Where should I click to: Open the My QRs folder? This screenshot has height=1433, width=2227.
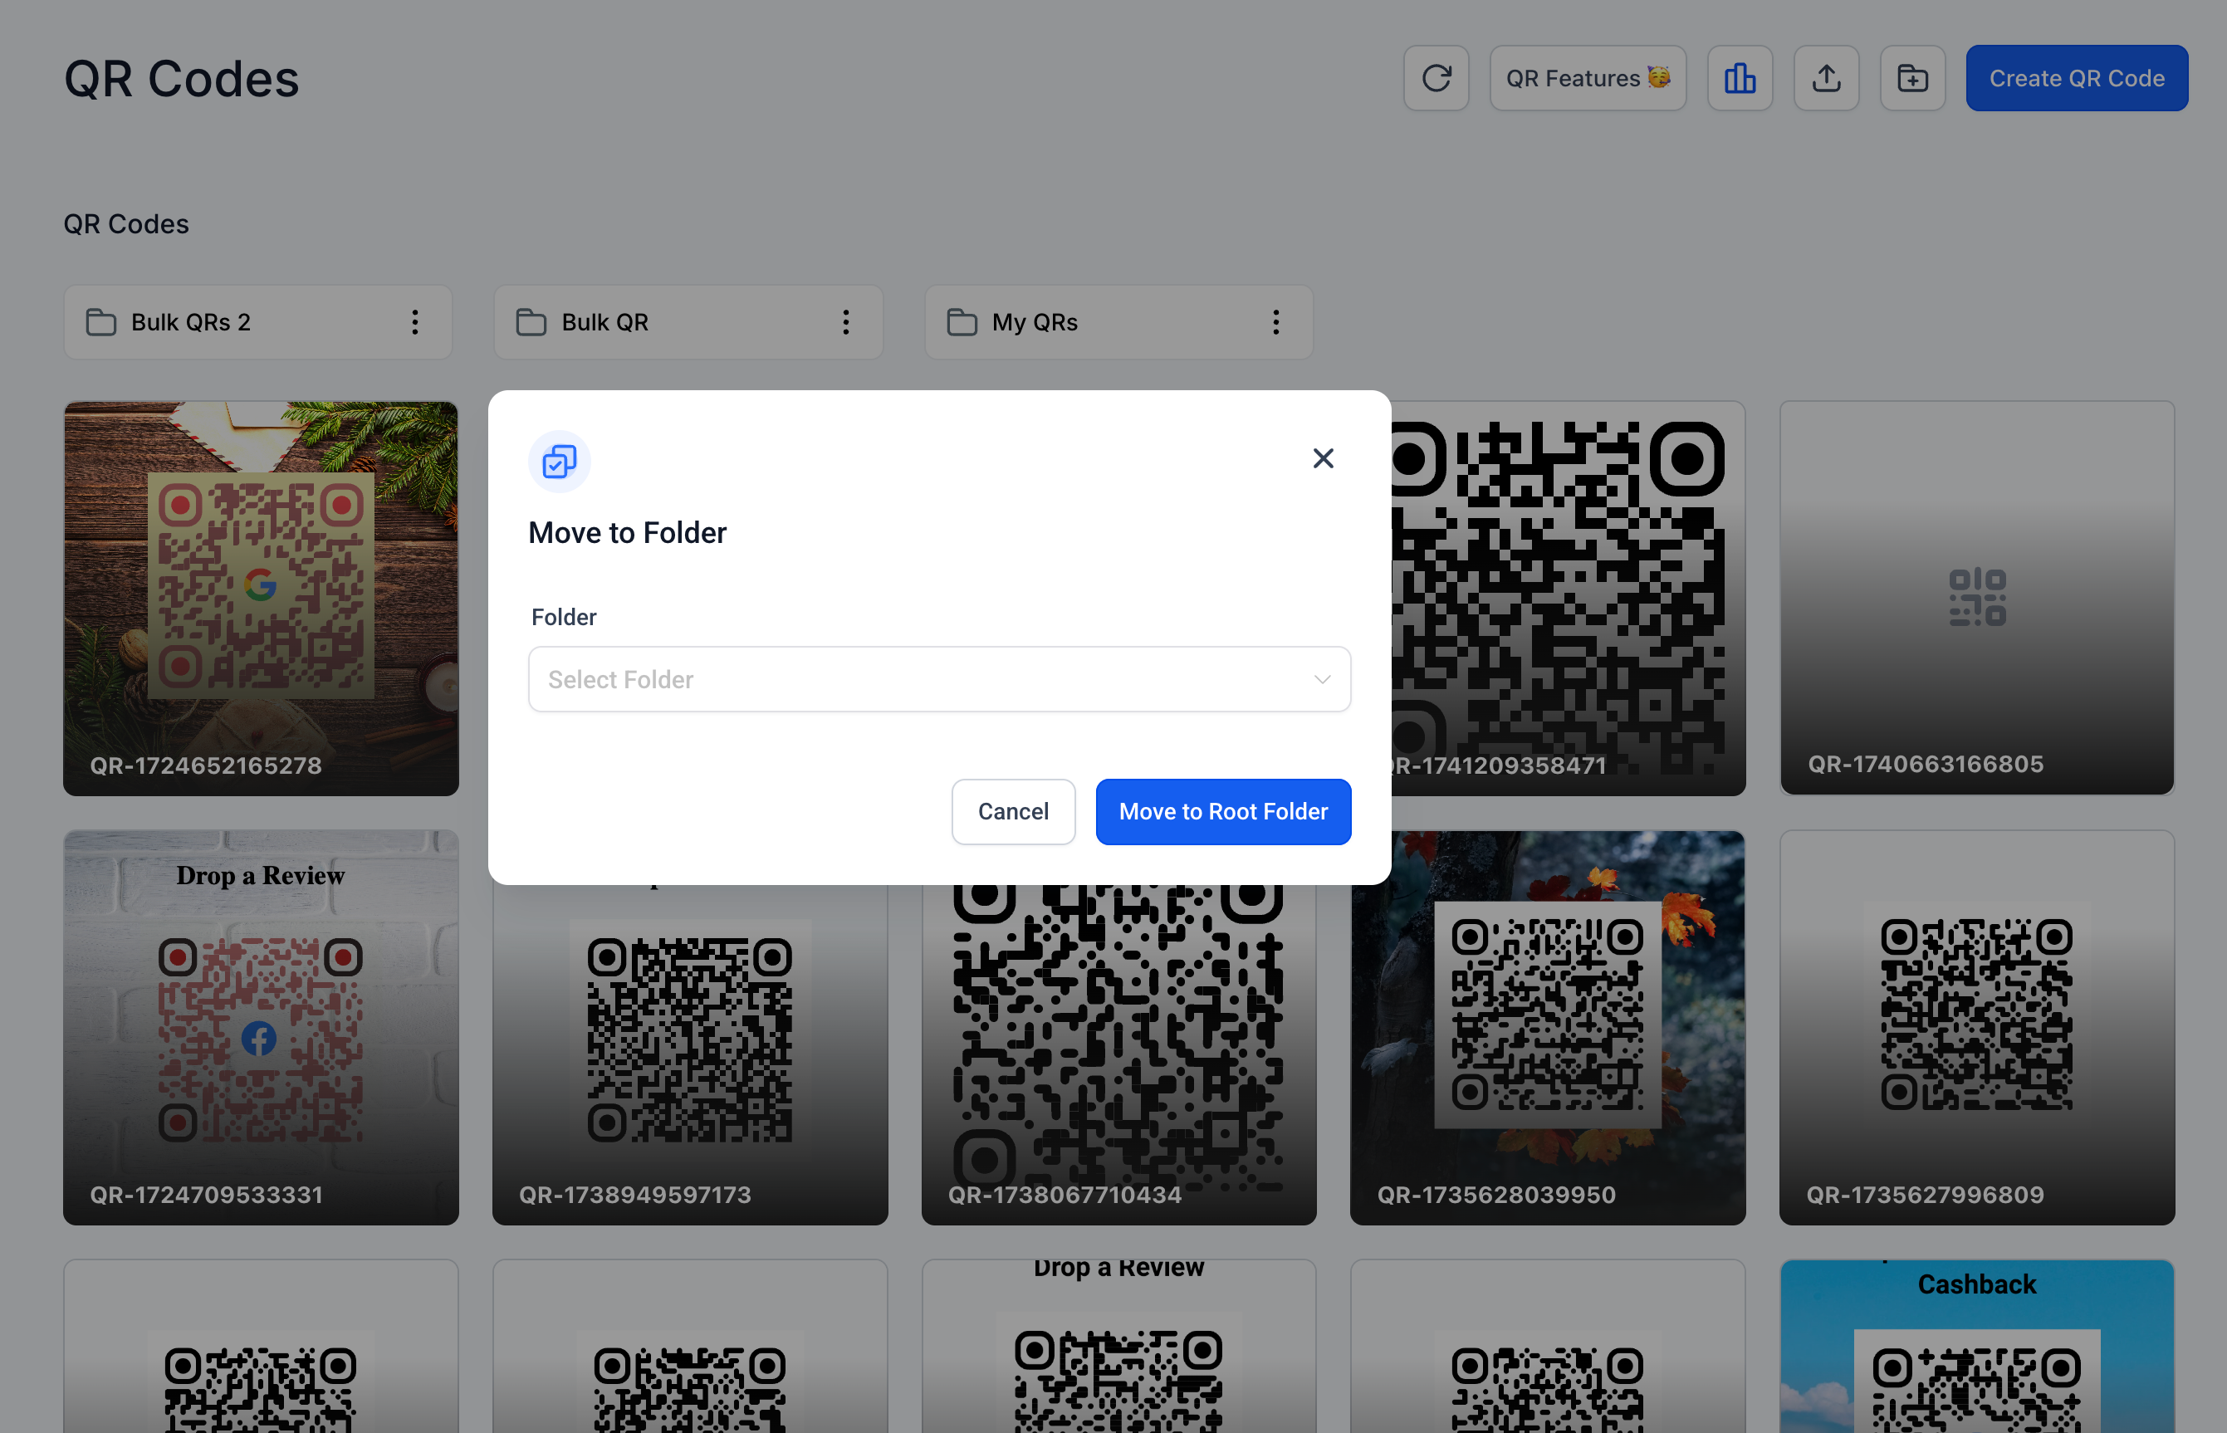click(x=1034, y=322)
